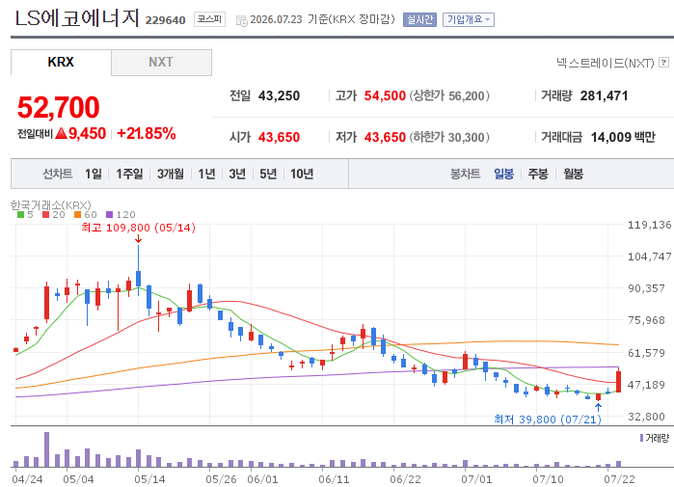Open the 기업개요 dropdown
This screenshot has height=487, width=674.
pos(469,20)
